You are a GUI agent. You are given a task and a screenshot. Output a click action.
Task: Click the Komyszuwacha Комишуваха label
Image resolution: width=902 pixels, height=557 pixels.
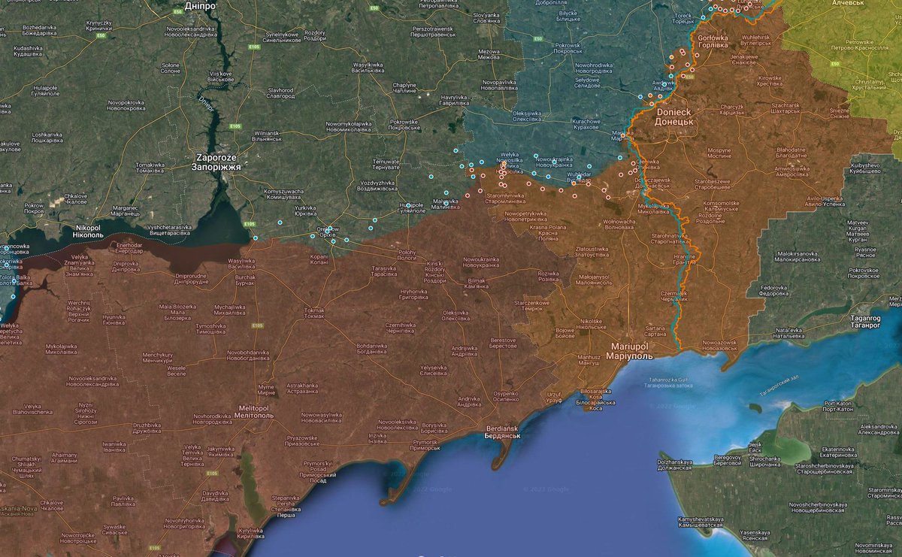pyautogui.click(x=284, y=195)
